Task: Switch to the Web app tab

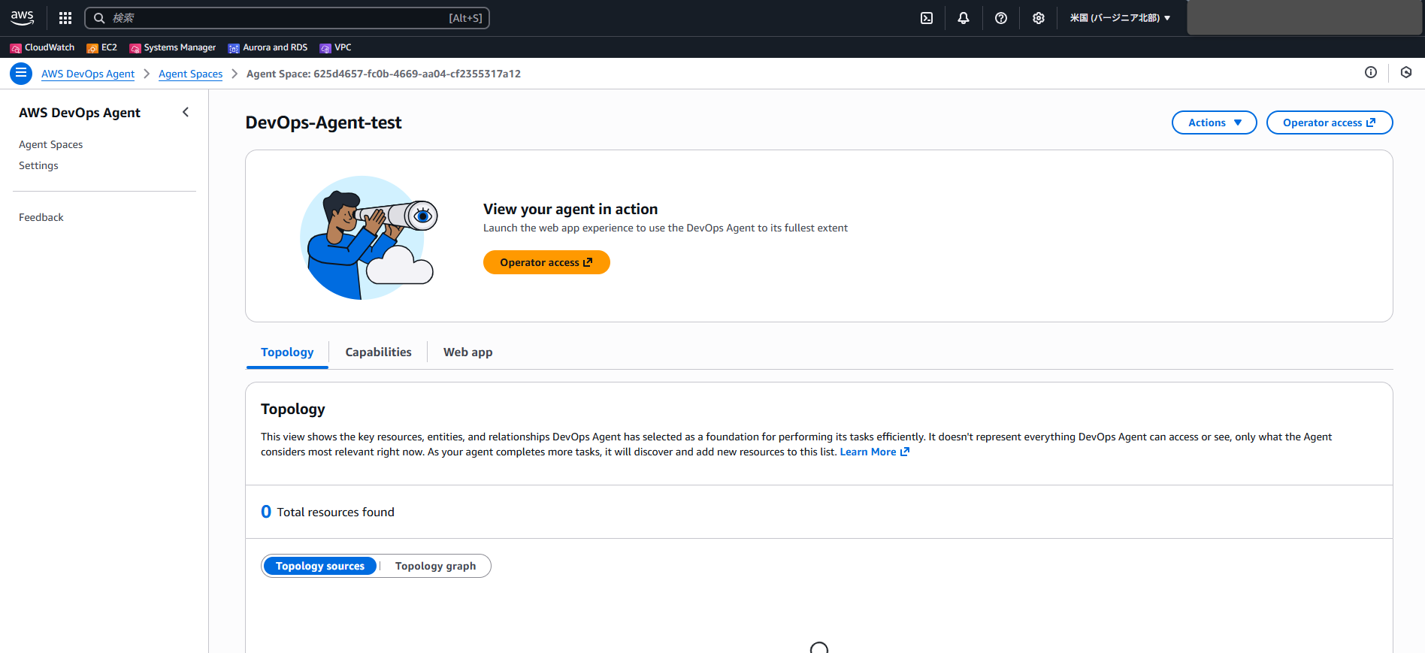Action: (467, 352)
